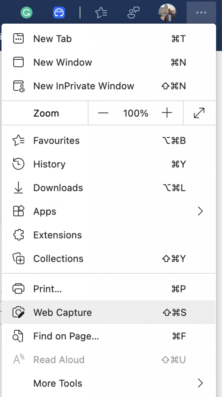222x397 pixels.
Task: Open the Downloads menu item
Action: 109,188
